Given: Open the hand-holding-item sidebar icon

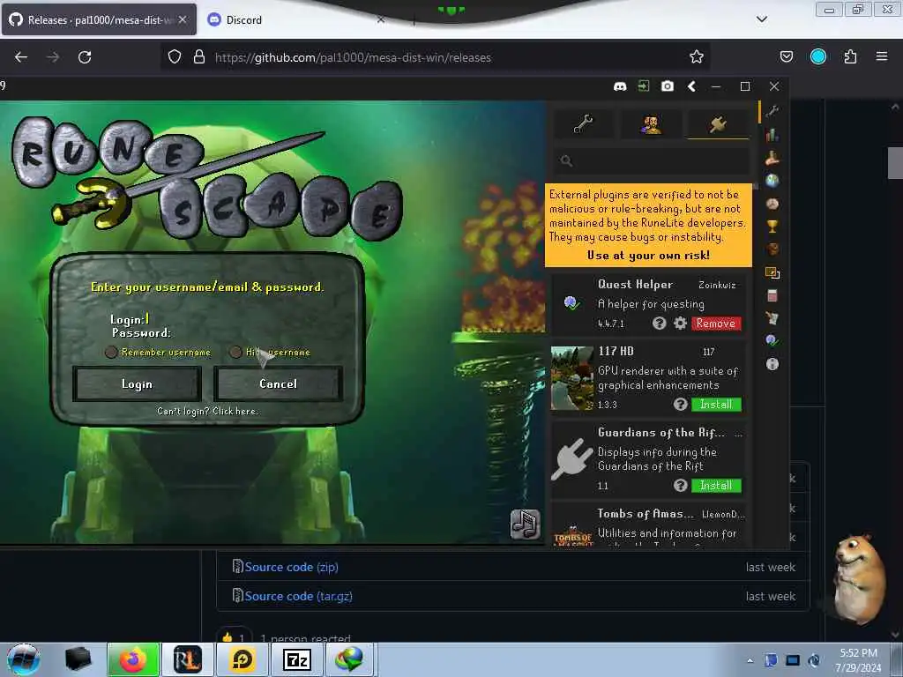Looking at the screenshot, I should coord(772,157).
